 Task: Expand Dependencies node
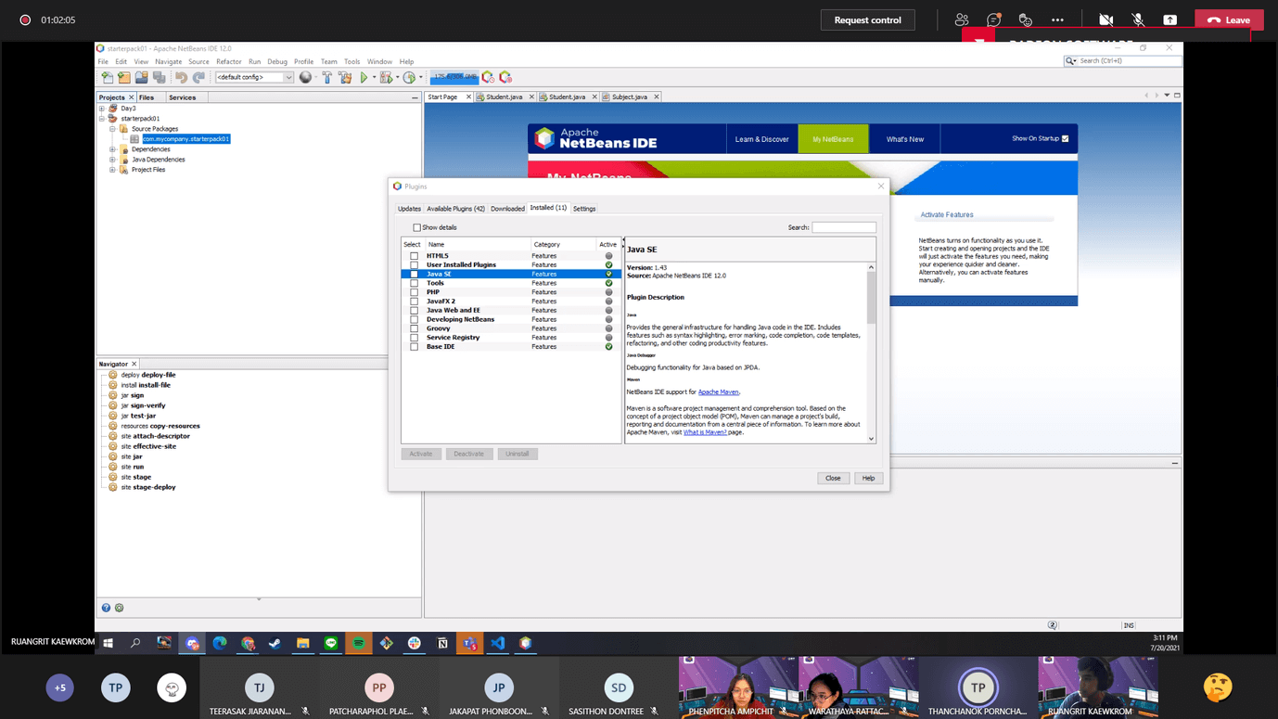(x=112, y=149)
